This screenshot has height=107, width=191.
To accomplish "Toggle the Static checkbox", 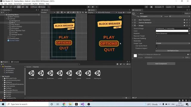I will 183,13.
